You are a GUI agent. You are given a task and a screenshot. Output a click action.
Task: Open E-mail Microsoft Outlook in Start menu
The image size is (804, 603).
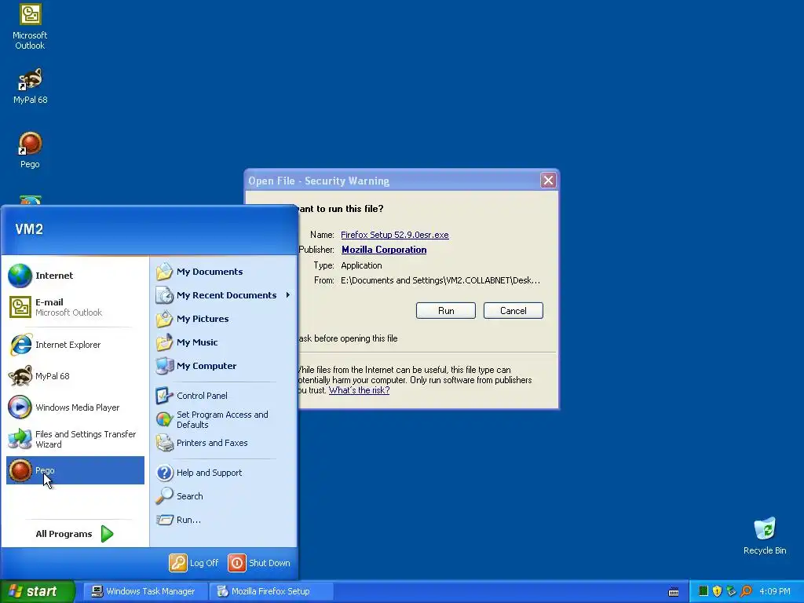(x=75, y=307)
